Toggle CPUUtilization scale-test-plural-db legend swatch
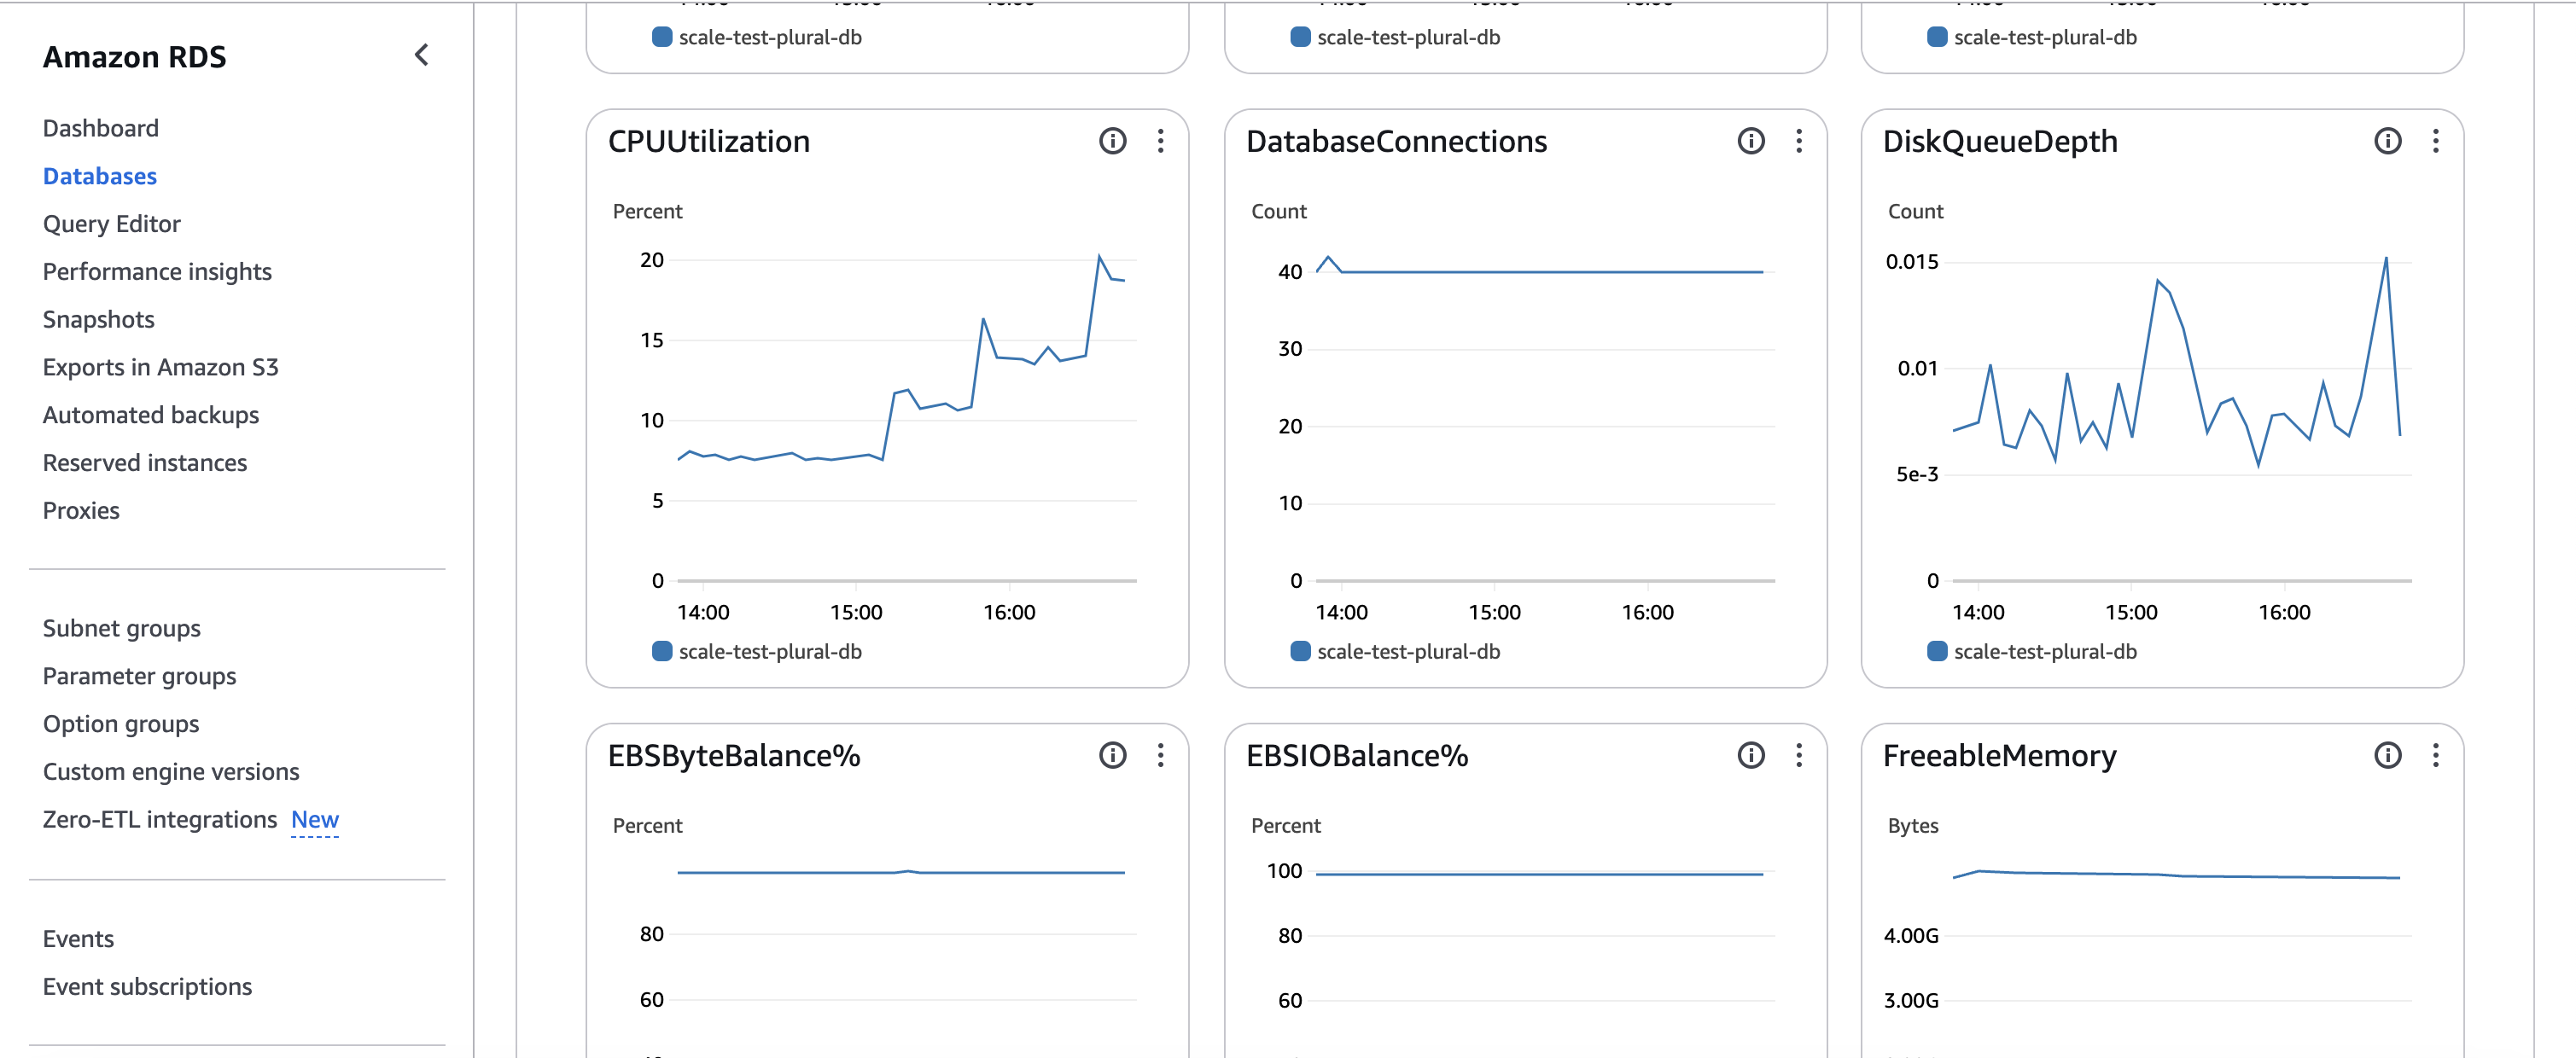Viewport: 2576px width, 1058px height. pyautogui.click(x=661, y=651)
